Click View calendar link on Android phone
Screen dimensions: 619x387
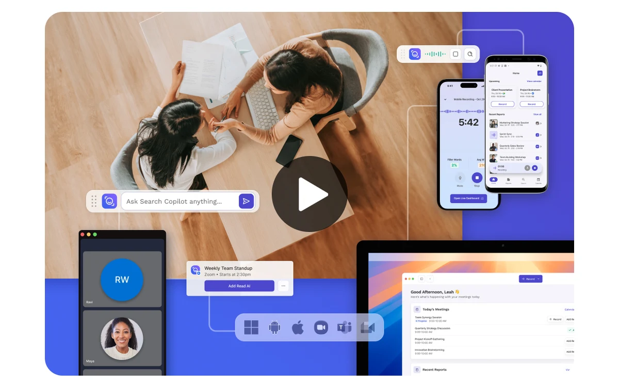click(534, 82)
